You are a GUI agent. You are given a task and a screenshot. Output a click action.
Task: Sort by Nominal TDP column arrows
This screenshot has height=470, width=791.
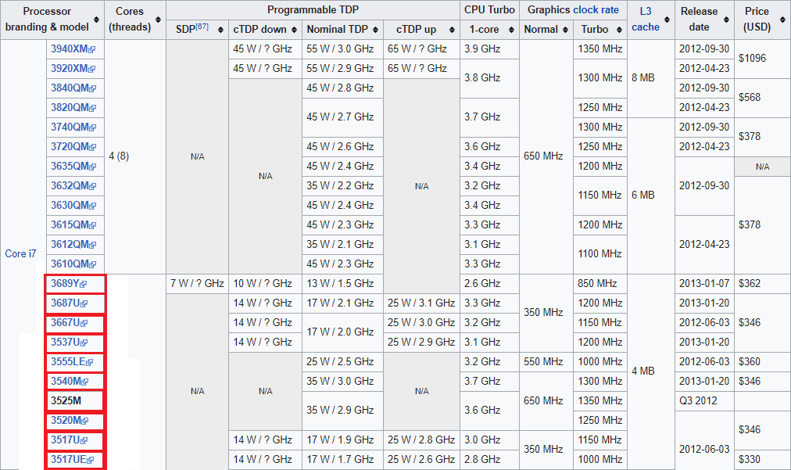pyautogui.click(x=375, y=30)
